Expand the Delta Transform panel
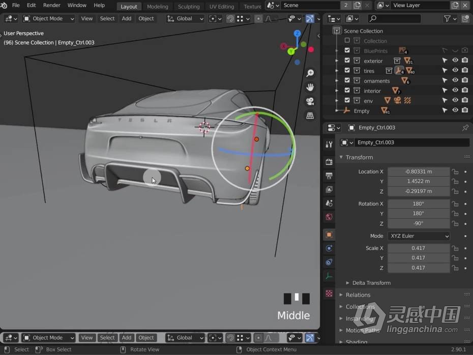473x355 pixels. click(347, 283)
